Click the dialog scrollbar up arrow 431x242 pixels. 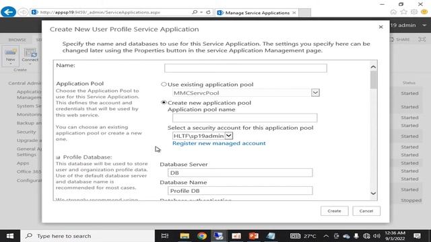[373, 67]
